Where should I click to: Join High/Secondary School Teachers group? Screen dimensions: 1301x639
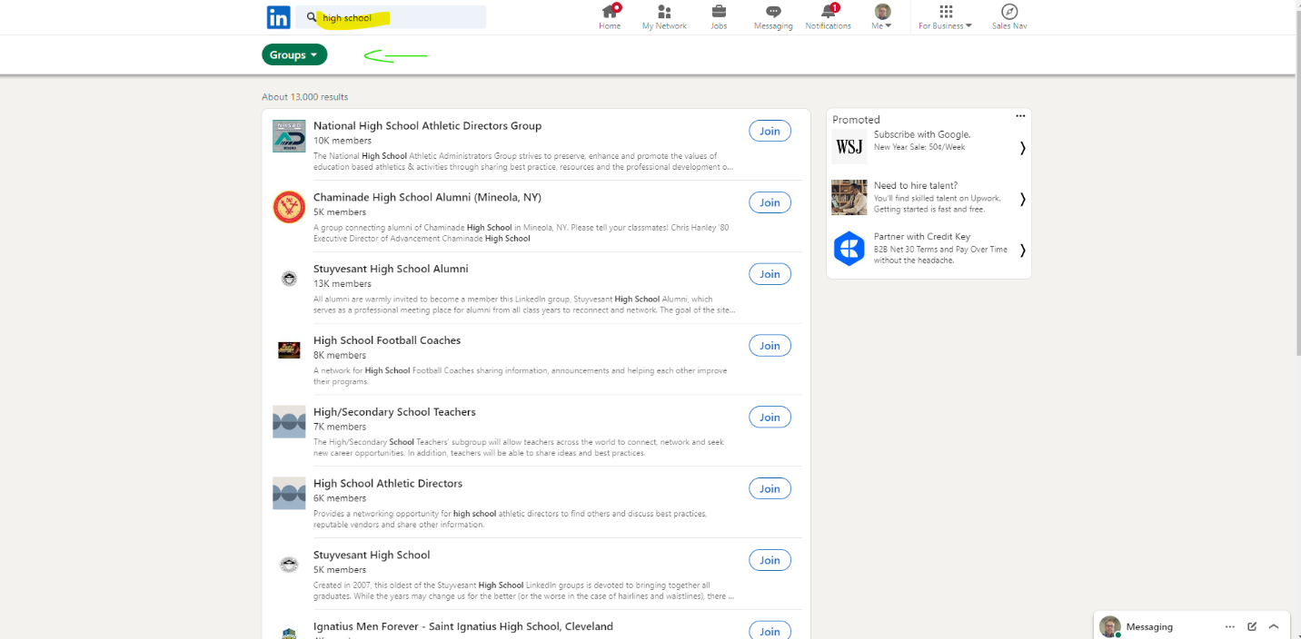click(770, 418)
